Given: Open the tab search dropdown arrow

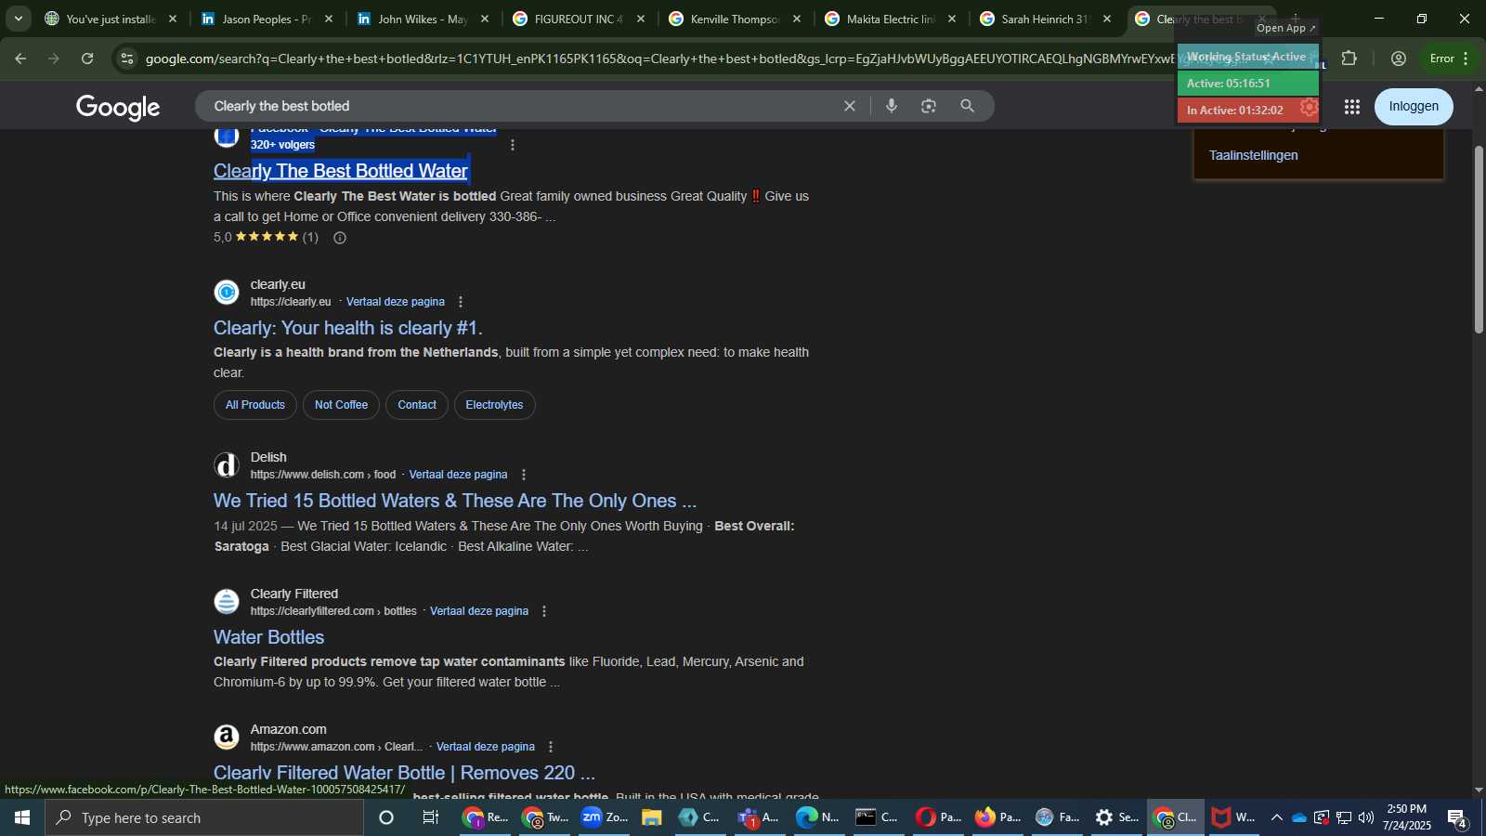Looking at the screenshot, I should coord(18,19).
